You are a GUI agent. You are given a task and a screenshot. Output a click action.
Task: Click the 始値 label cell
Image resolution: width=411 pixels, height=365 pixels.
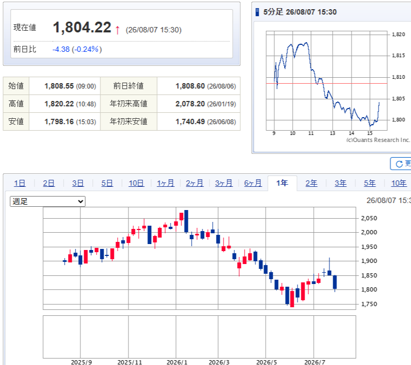pos(16,86)
